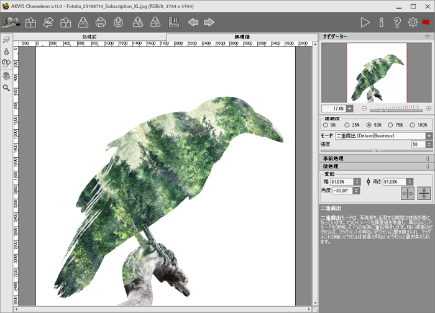Click the vertical scrollbar up arrow

315,44
